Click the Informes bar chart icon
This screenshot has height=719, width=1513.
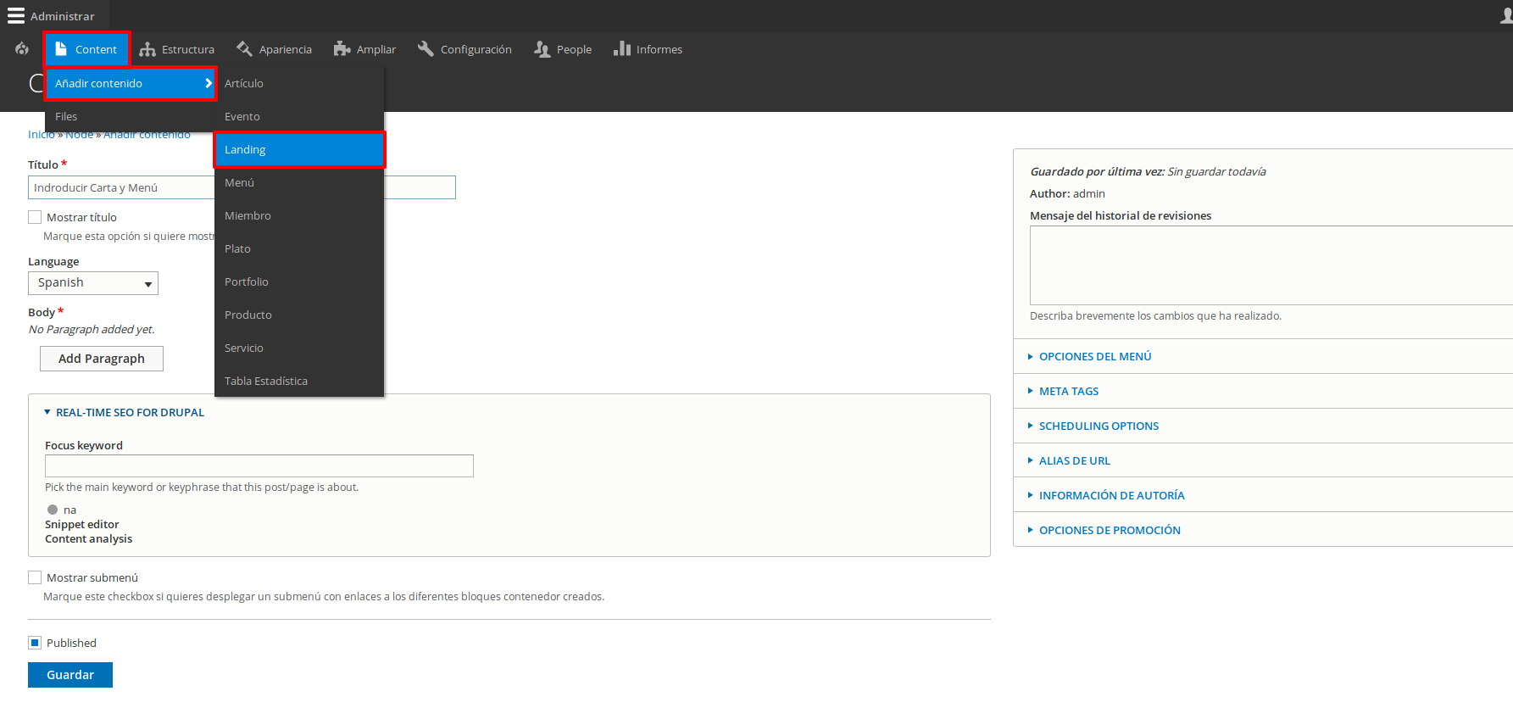(x=622, y=49)
